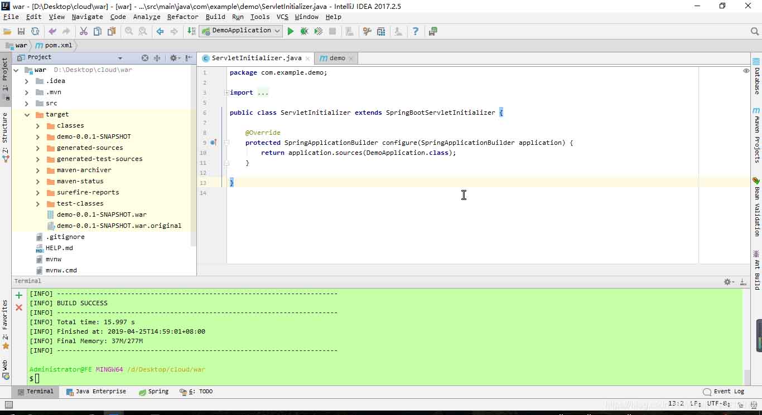Open Project panel gear settings
This screenshot has height=415, width=762.
174,58
